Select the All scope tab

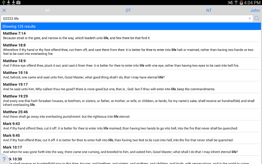click(x=47, y=10)
